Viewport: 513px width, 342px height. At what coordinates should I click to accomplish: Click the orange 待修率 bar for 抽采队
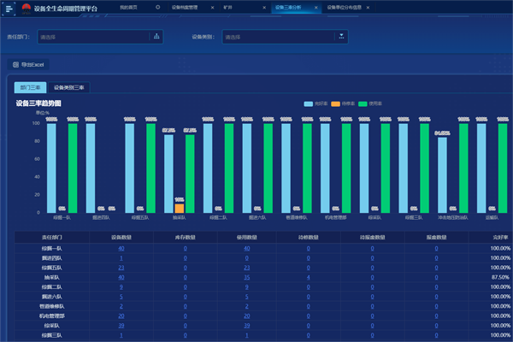click(179, 208)
